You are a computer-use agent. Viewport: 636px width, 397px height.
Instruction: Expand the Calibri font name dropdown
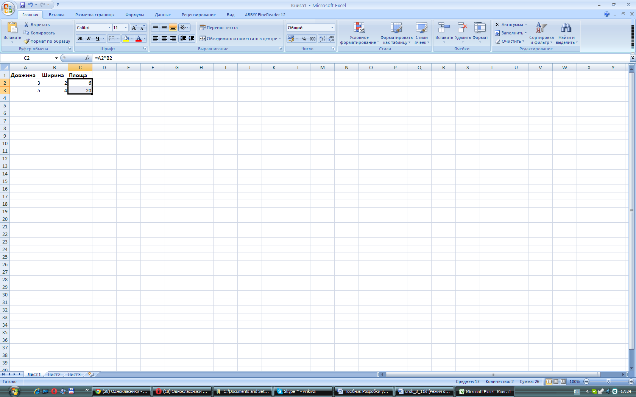(109, 28)
